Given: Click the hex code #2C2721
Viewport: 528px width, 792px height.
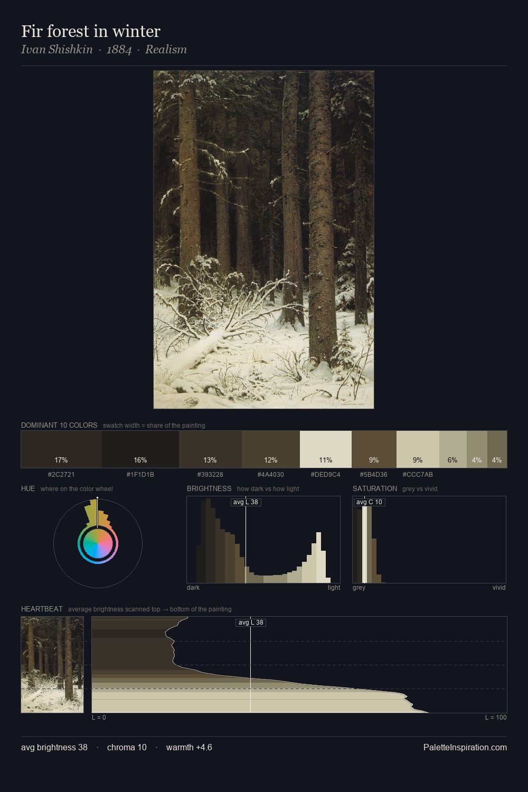Looking at the screenshot, I should 61,474.
